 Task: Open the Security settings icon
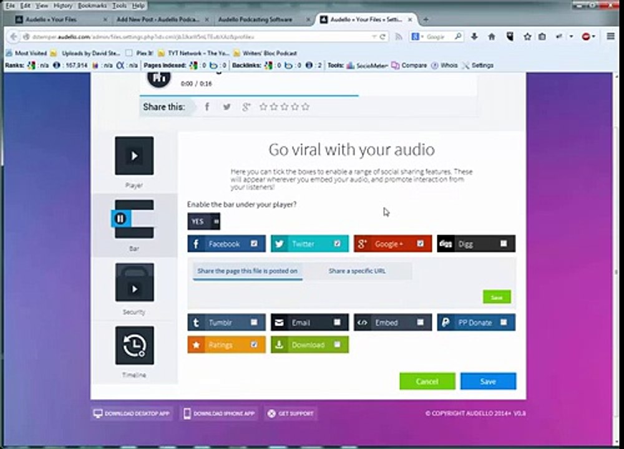135,282
